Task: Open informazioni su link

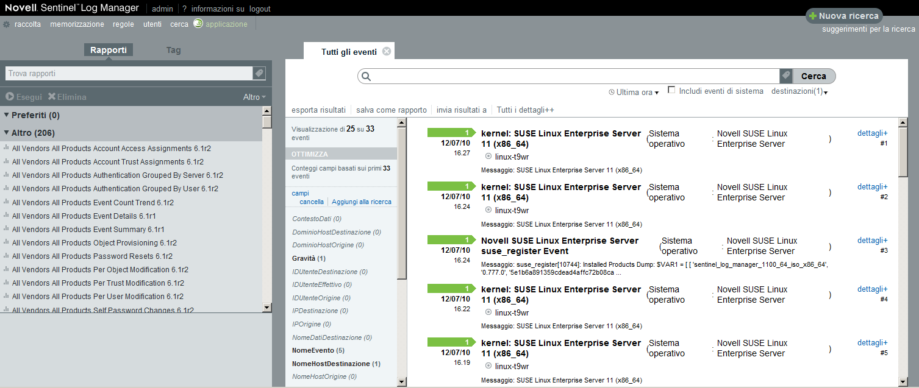Action: pyautogui.click(x=218, y=9)
